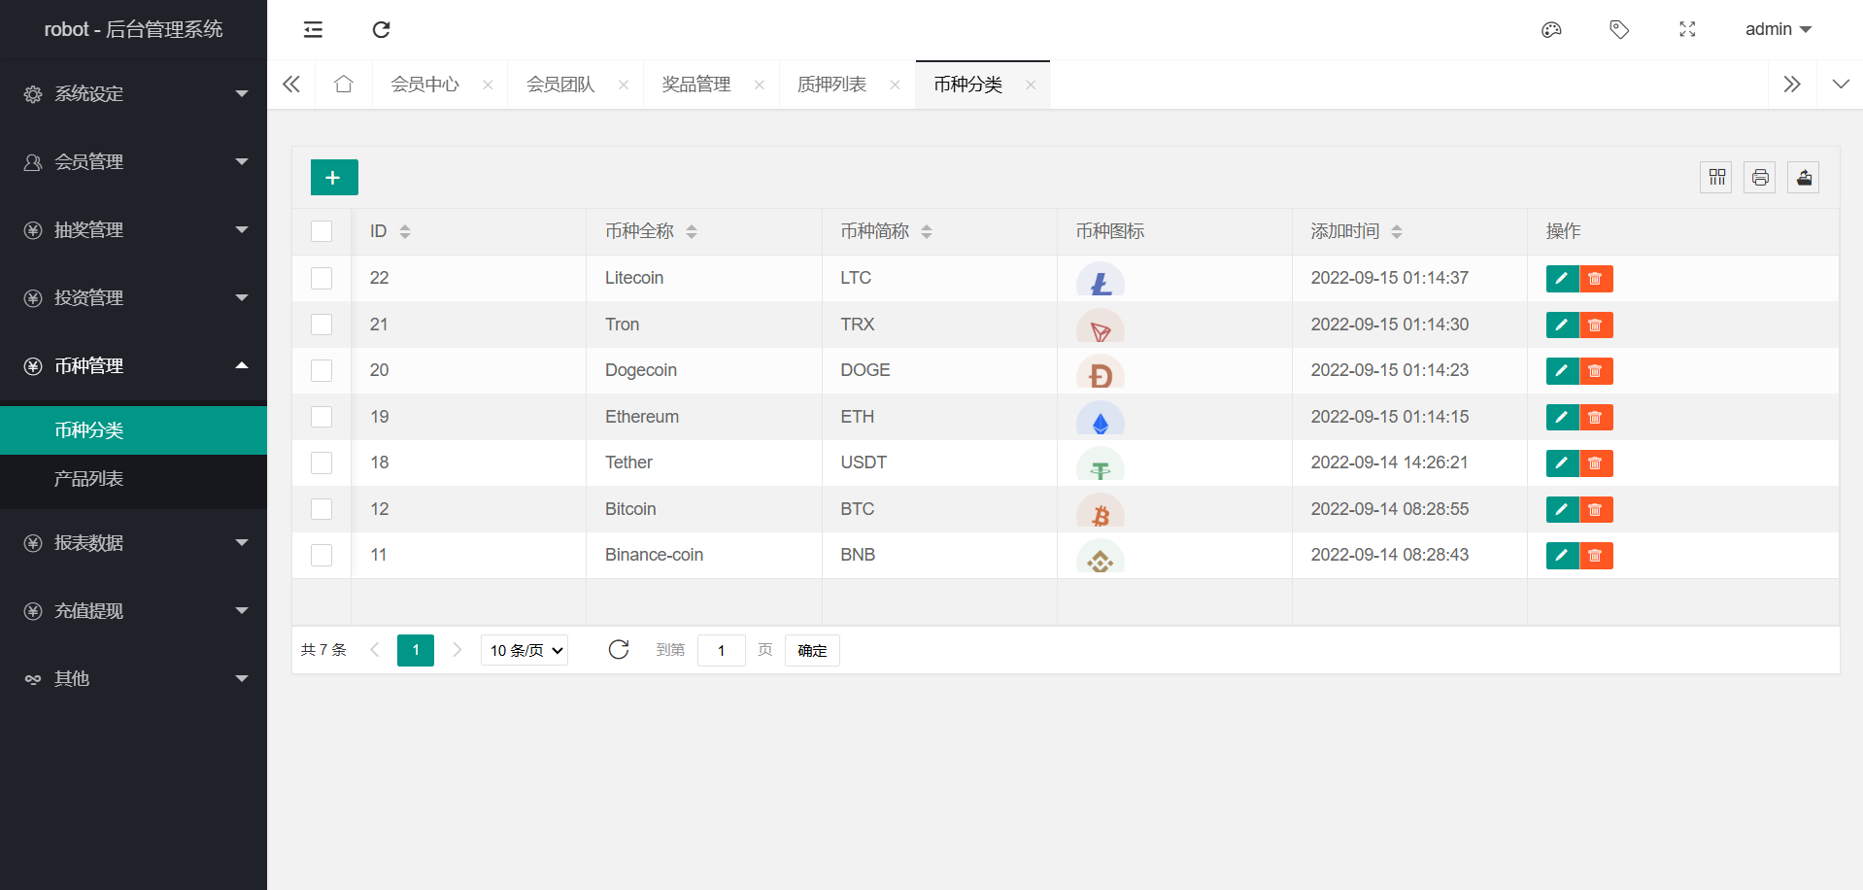Screen dimensions: 1863x890
Task: Edit the Litecoin row with pencil icon
Action: (1562, 279)
